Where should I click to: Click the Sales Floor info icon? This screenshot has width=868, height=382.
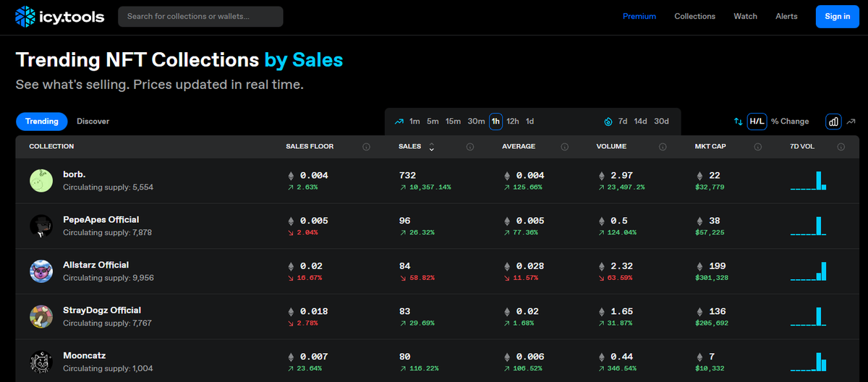[366, 147]
